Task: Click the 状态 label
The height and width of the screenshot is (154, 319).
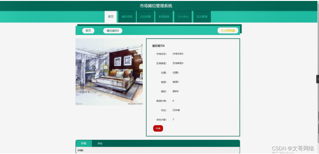Action: (164, 110)
